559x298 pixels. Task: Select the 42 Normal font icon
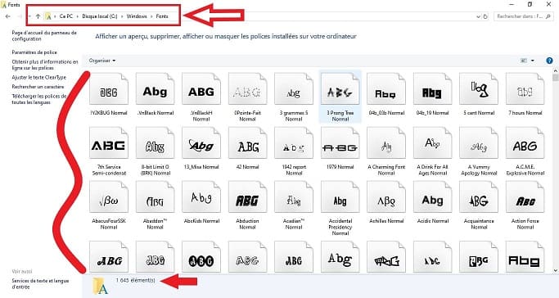click(x=247, y=143)
